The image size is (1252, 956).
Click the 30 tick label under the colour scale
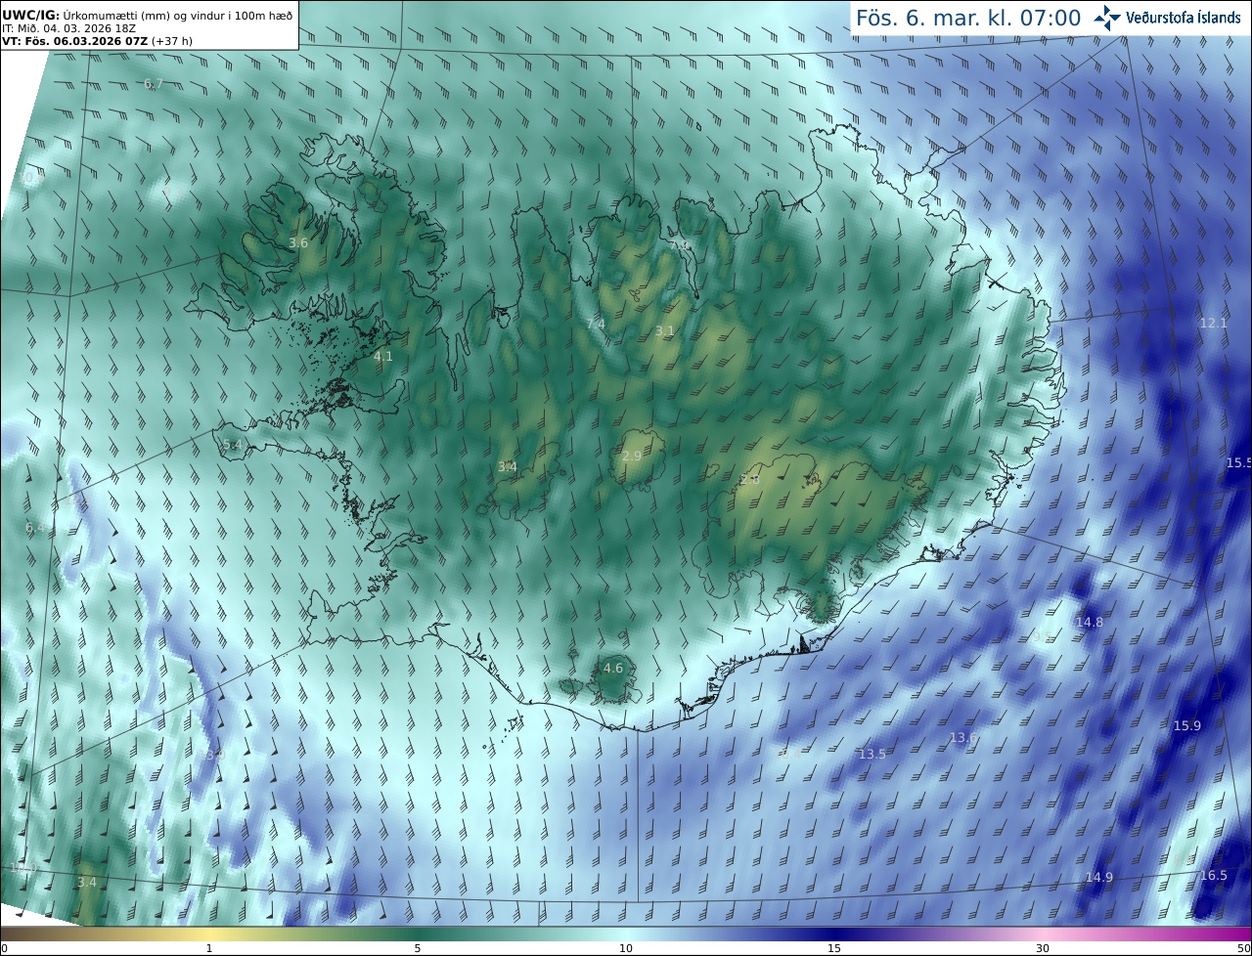pos(1043,948)
